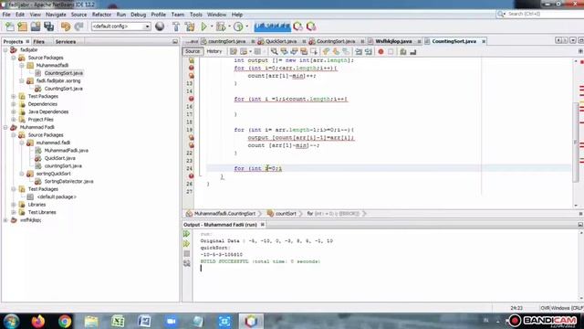
Task: Click the Stop Macro Recording square icon
Action: [391, 52]
